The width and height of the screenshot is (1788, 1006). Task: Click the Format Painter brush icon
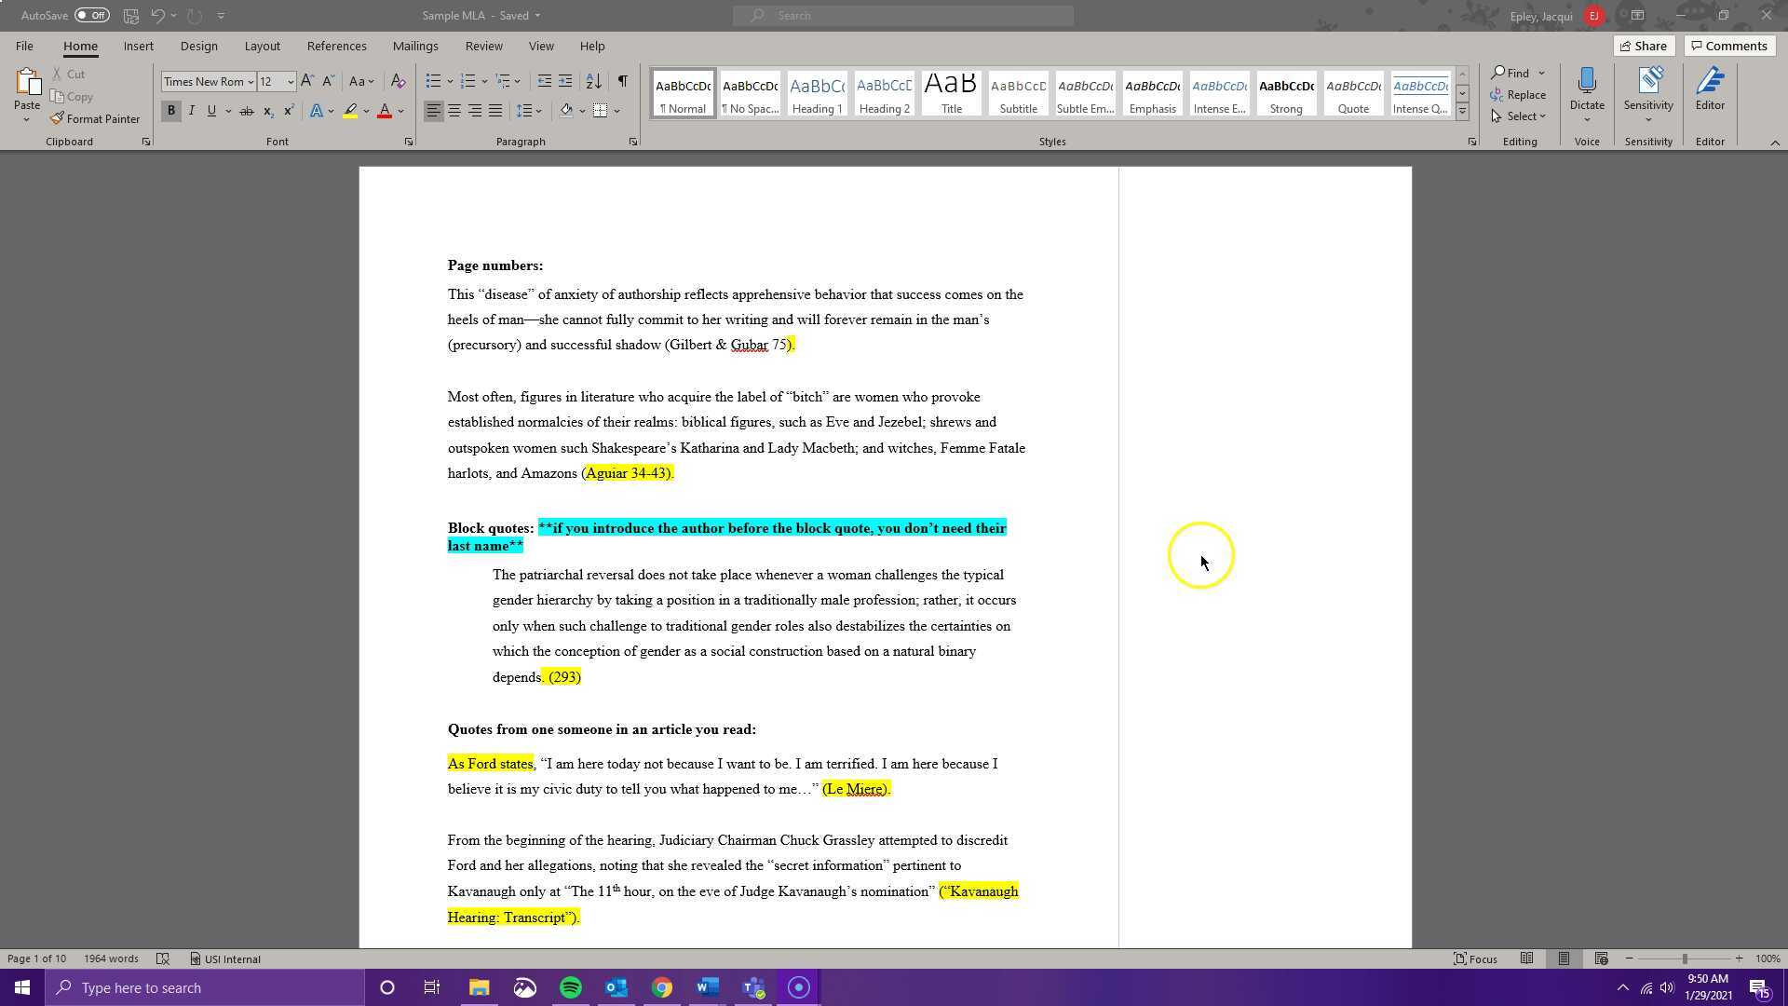pyautogui.click(x=58, y=118)
